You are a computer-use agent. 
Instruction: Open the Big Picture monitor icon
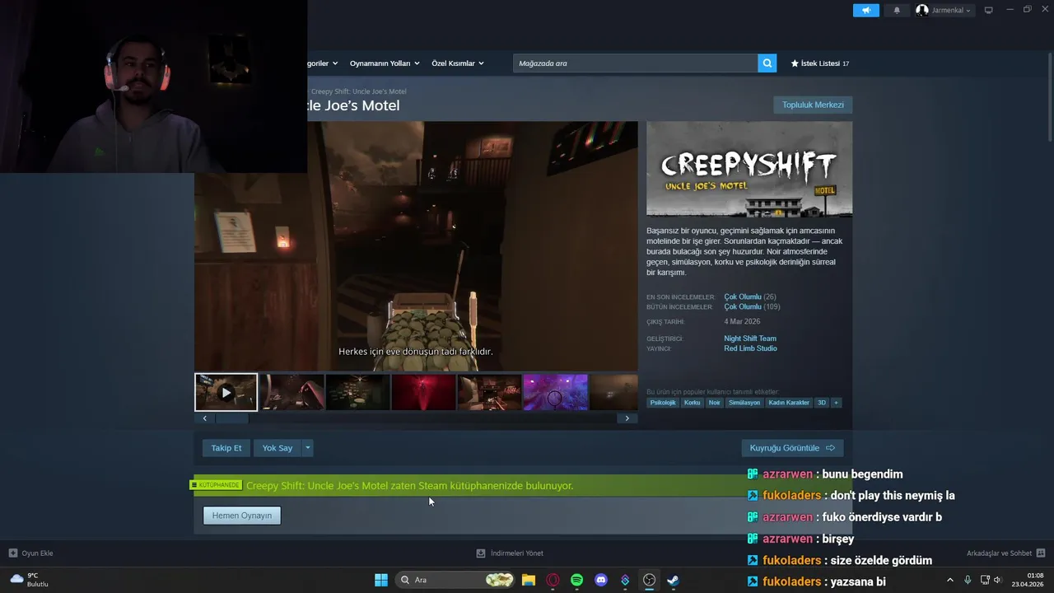(989, 10)
